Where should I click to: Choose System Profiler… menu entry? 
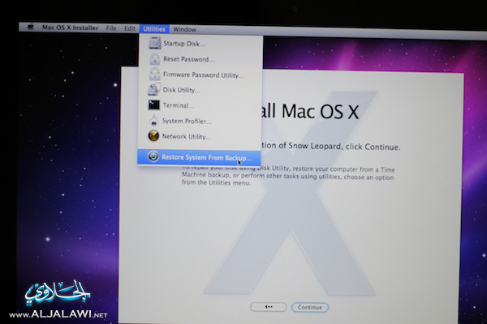pos(200,121)
